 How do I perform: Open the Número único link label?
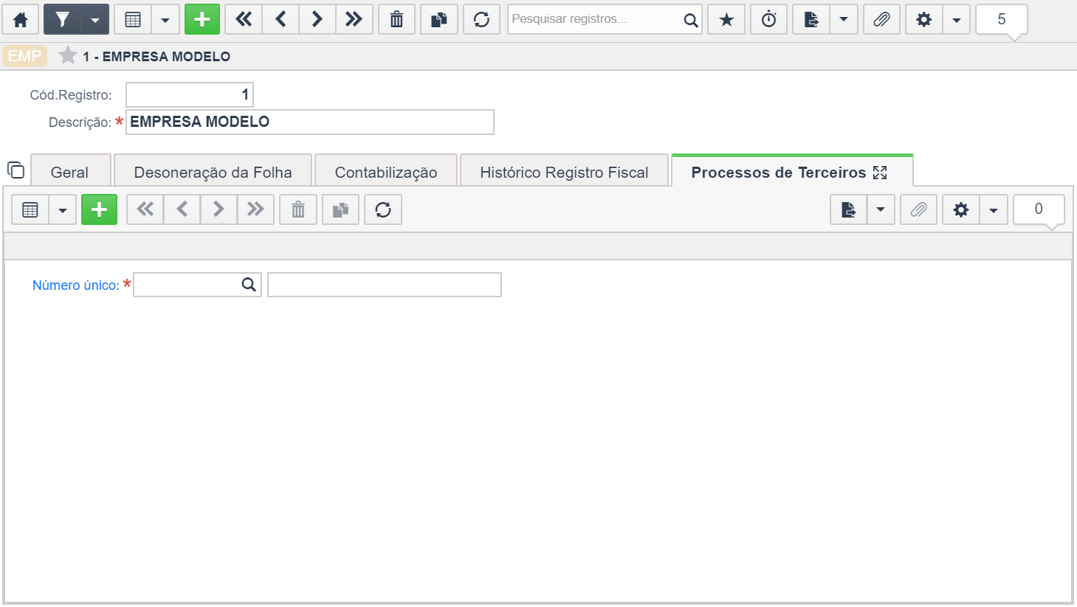click(75, 285)
